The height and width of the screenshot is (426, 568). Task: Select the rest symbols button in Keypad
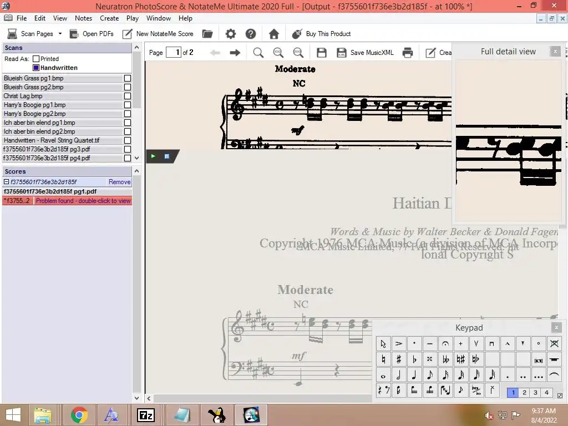(x=383, y=390)
